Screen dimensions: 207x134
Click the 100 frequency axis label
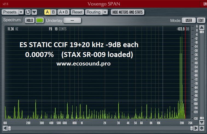tap(5, 123)
